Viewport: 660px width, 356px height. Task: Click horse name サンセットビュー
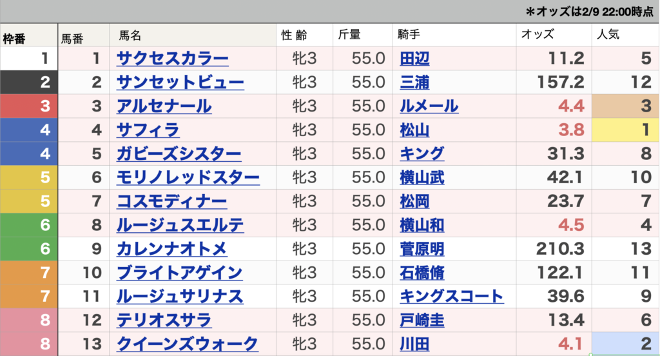coord(180,83)
